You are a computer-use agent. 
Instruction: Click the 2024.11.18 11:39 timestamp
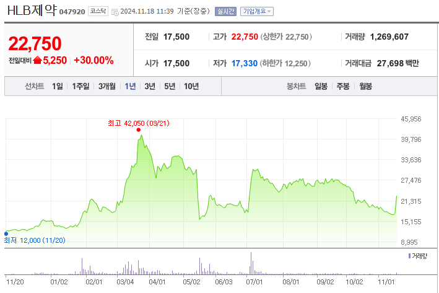coord(147,11)
